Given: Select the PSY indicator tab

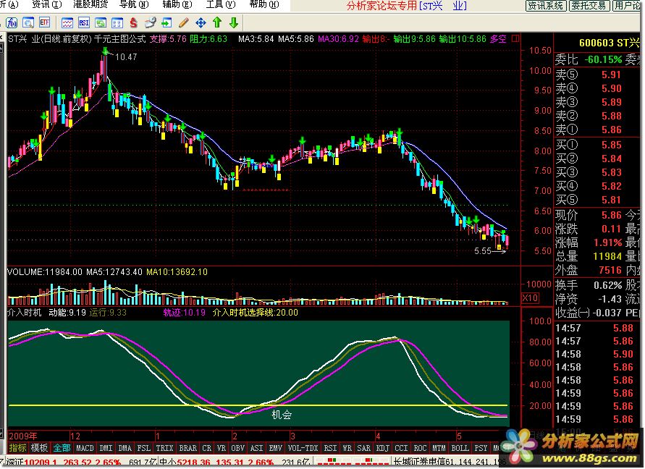Looking at the screenshot, I should tap(481, 448).
